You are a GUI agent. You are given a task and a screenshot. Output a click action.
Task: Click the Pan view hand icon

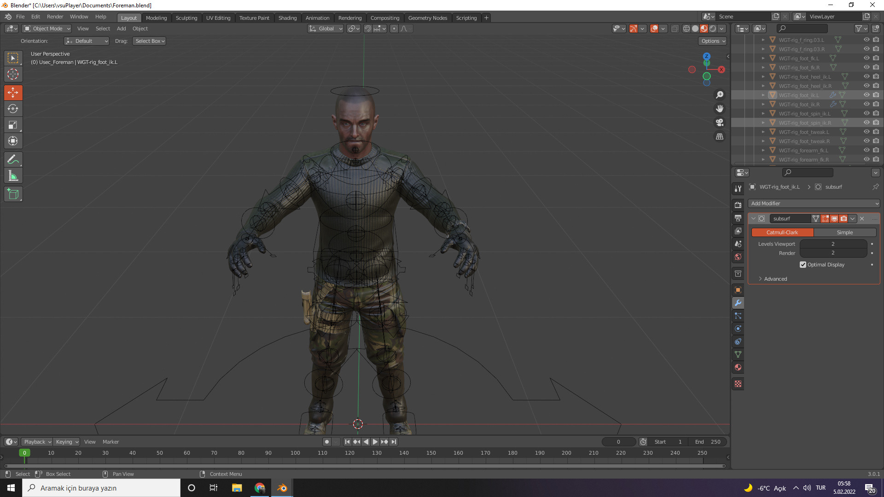(719, 109)
